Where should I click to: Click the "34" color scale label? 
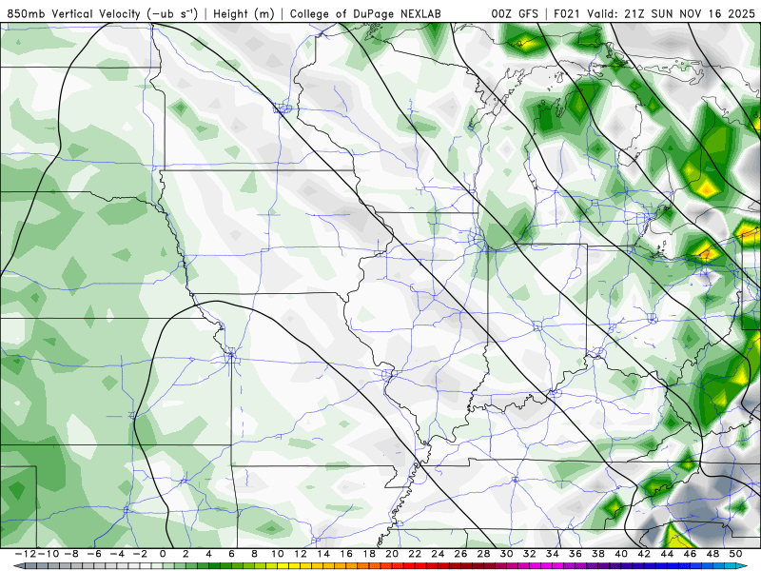[x=553, y=554]
